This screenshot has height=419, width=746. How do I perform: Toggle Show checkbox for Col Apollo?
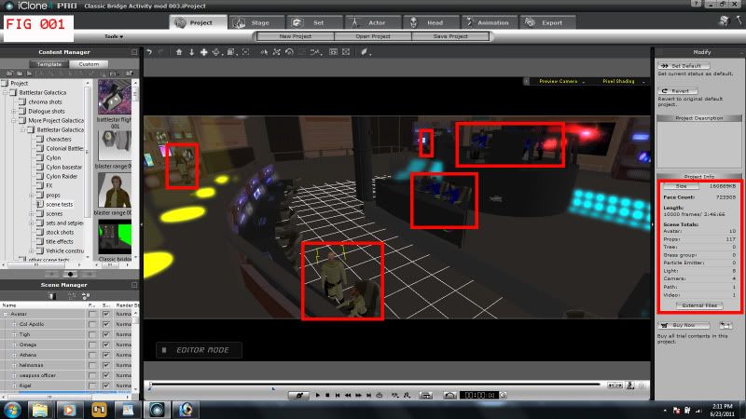point(106,324)
